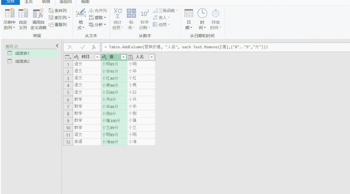Open the Standard (标准) math operations
350x194 pixels.
131,19
